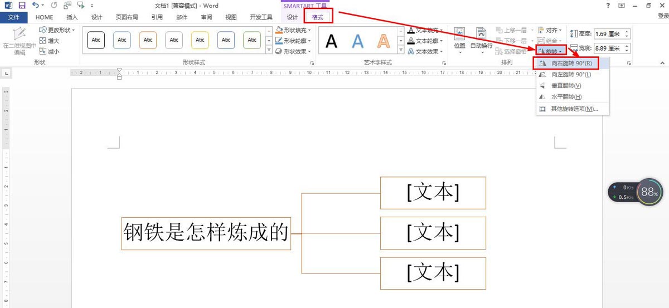669x308 pixels.
Task: Choose the orange outlined A WordArt style
Action: click(x=384, y=41)
